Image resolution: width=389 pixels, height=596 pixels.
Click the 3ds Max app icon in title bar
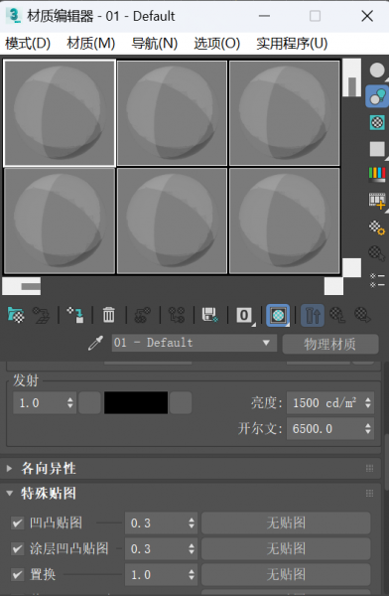[x=14, y=16]
